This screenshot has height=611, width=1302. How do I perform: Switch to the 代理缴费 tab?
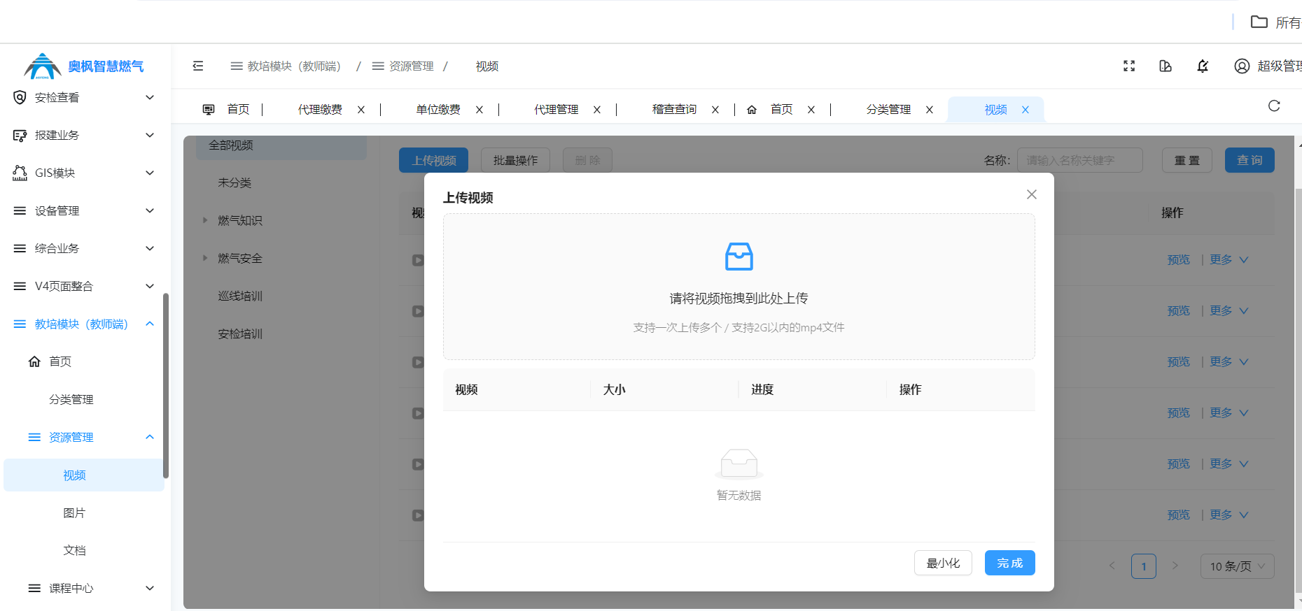pos(320,110)
